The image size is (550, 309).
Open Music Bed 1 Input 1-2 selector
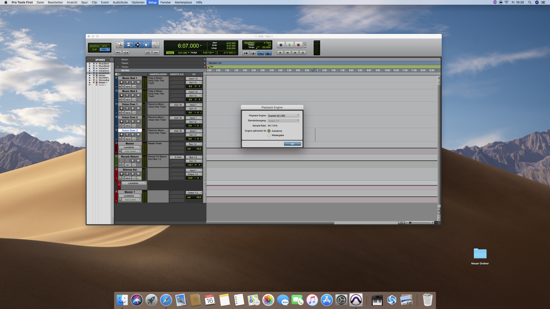click(x=194, y=79)
